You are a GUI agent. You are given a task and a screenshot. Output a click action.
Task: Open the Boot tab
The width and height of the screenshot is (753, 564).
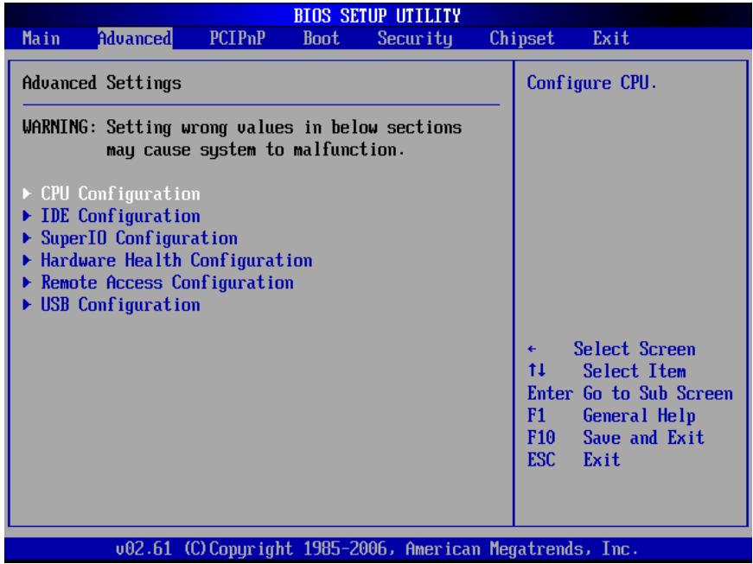322,38
